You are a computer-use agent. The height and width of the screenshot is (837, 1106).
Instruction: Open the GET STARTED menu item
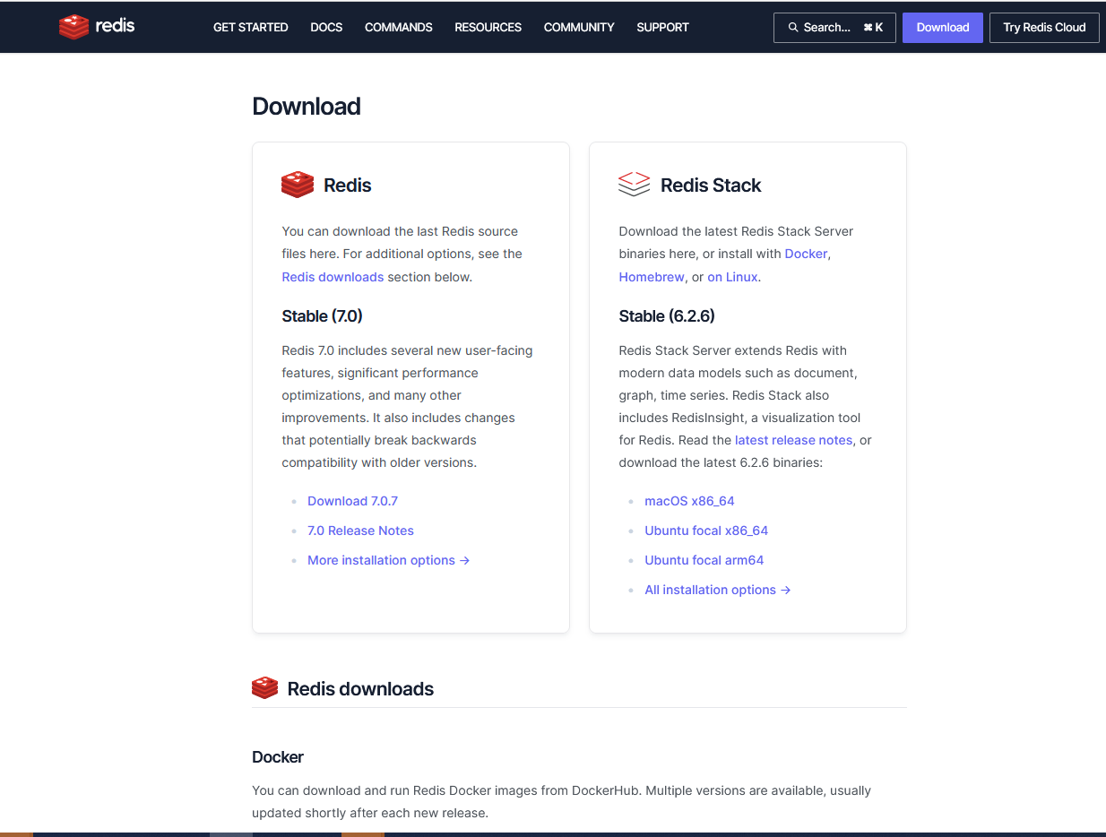click(250, 27)
